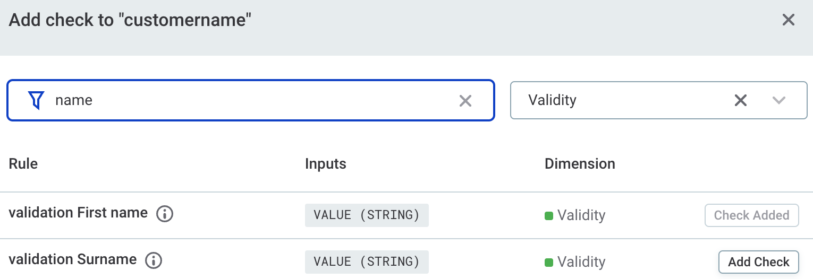This screenshot has width=813, height=279.
Task: Focus the rule search field containing "name"
Action: pyautogui.click(x=250, y=100)
